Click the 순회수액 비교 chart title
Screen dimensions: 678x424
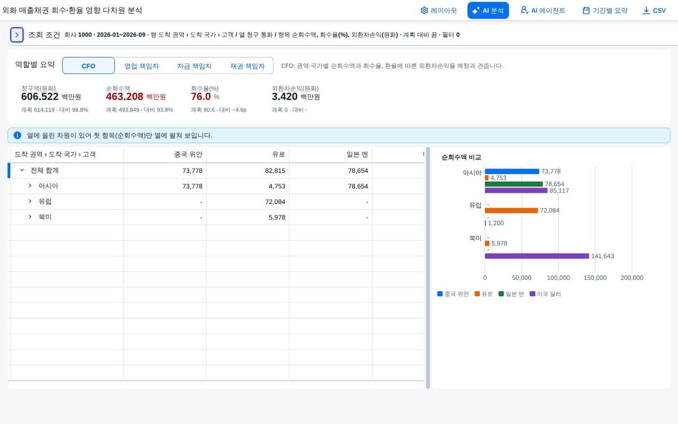click(x=461, y=157)
